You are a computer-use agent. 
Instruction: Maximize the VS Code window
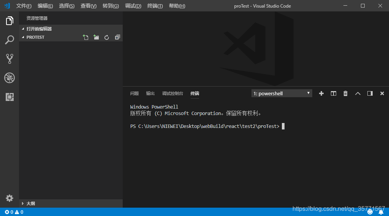[x=363, y=6]
